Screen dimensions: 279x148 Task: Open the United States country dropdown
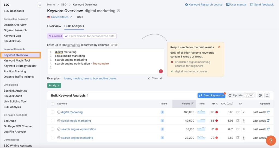60,17
